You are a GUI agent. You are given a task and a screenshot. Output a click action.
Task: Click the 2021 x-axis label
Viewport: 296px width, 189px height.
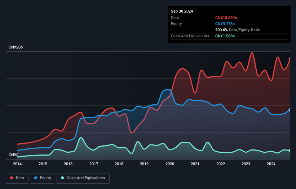(195, 164)
